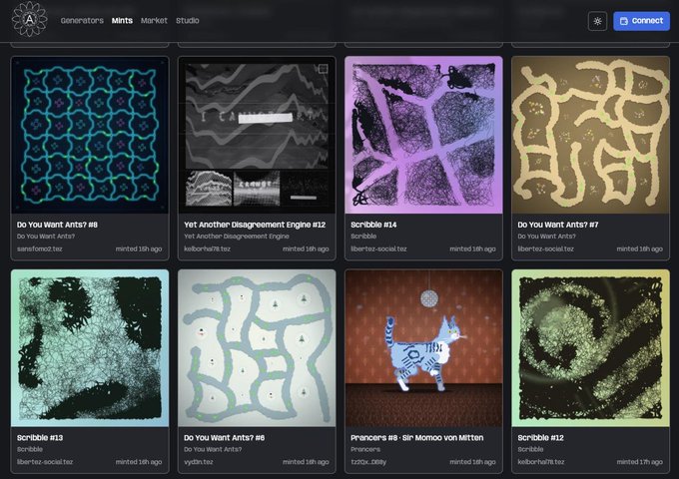Open Scribble collection link under Scribble #12
Viewport: 679px width, 479px height.
pyautogui.click(x=531, y=449)
